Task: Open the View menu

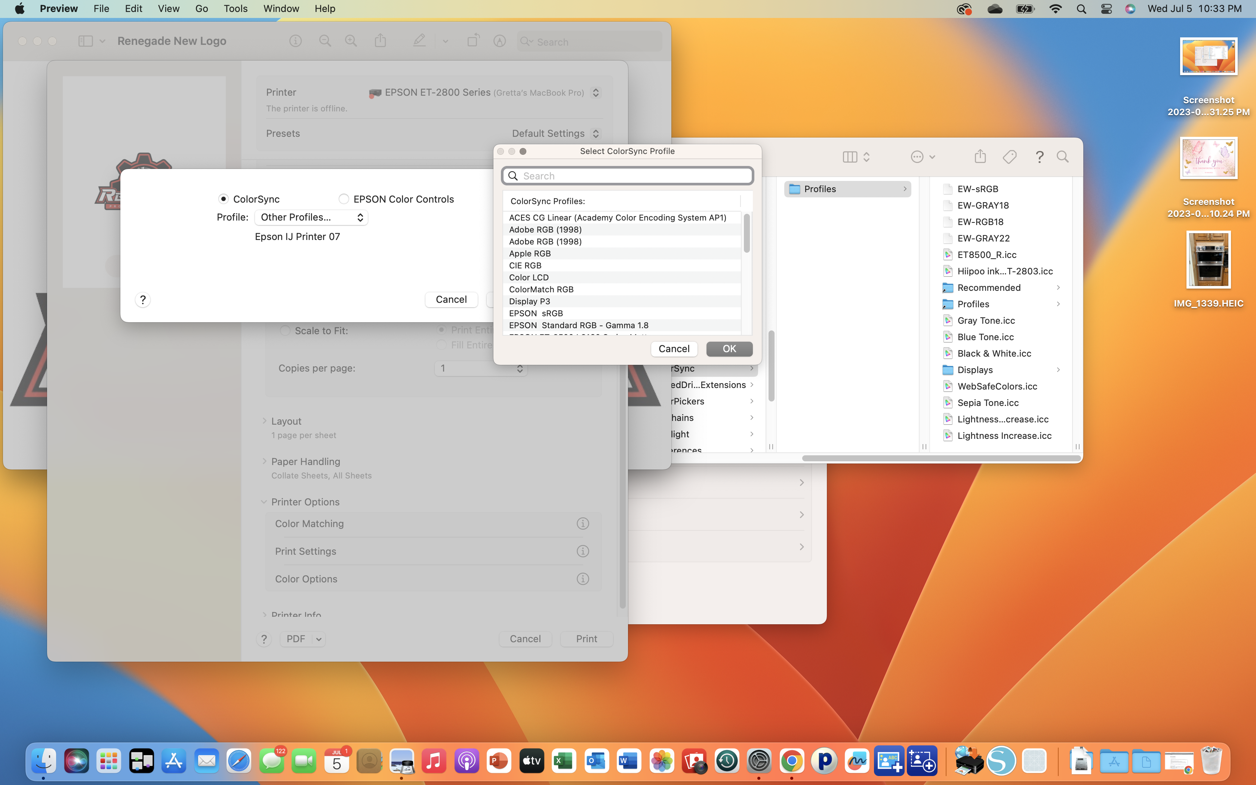Action: pyautogui.click(x=168, y=9)
